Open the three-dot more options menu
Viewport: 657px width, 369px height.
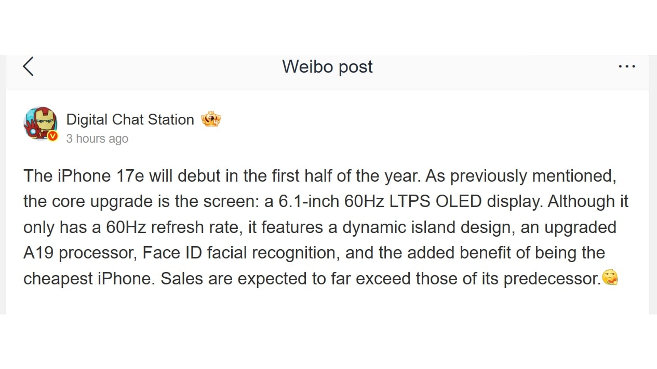pos(627,66)
